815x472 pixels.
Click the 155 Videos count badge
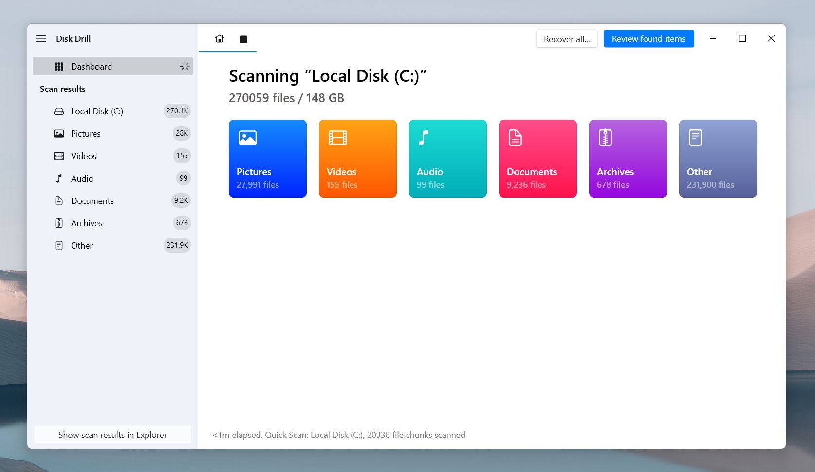coord(182,156)
